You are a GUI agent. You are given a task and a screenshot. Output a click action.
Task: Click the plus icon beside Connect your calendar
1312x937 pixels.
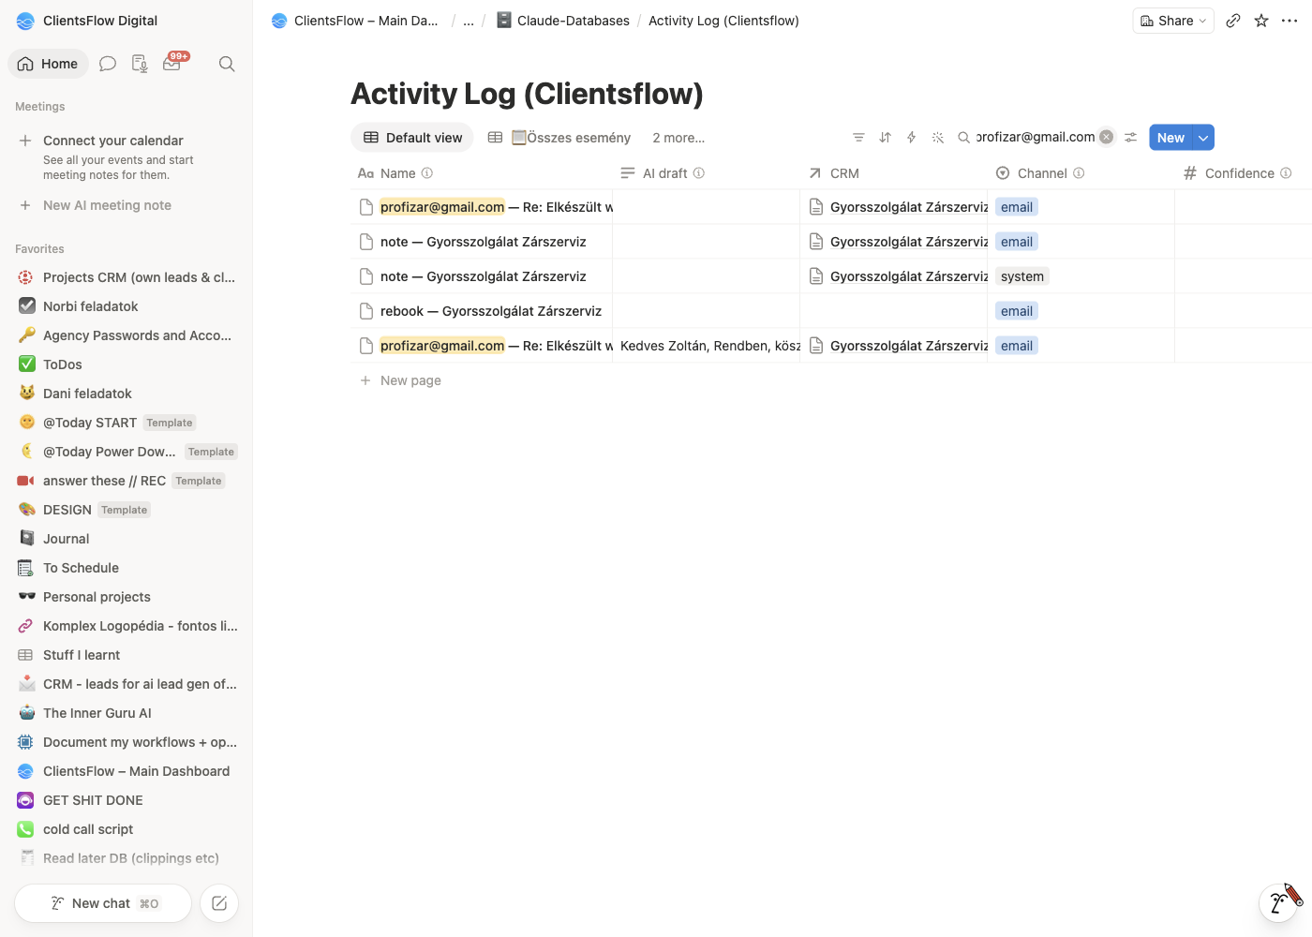[25, 141]
